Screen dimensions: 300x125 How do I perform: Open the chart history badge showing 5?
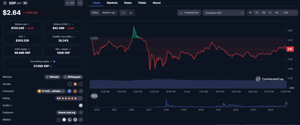pos(94,96)
